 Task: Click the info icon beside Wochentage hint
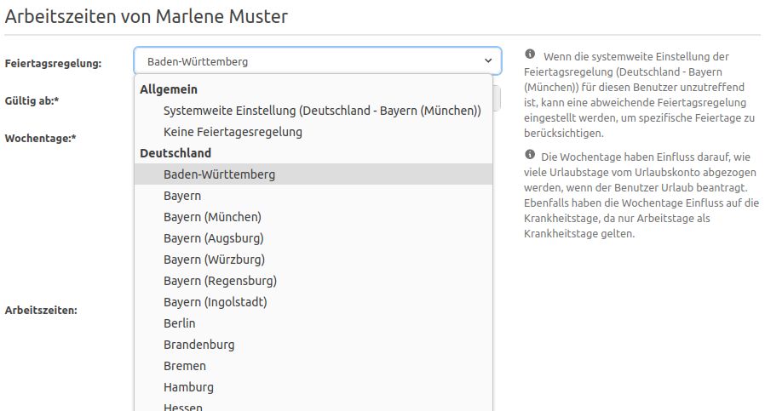coord(530,155)
